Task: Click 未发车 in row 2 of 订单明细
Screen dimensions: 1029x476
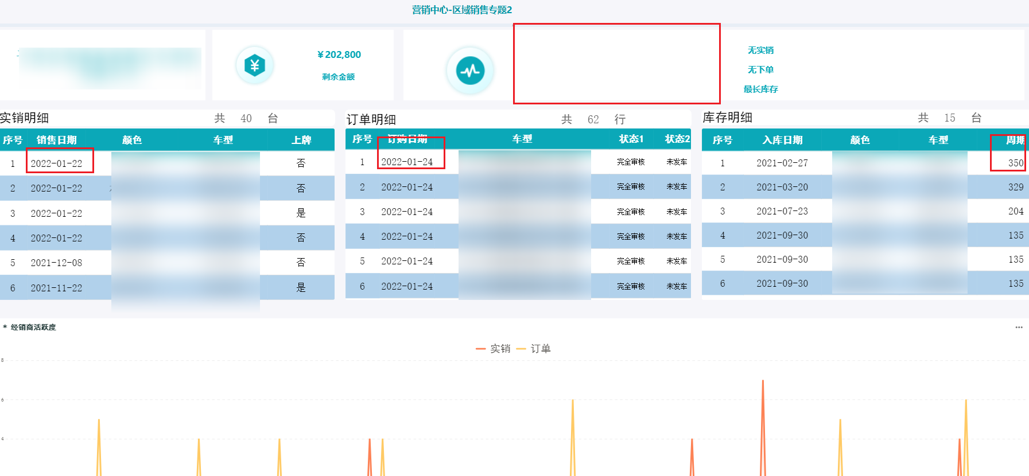Action: coord(677,186)
